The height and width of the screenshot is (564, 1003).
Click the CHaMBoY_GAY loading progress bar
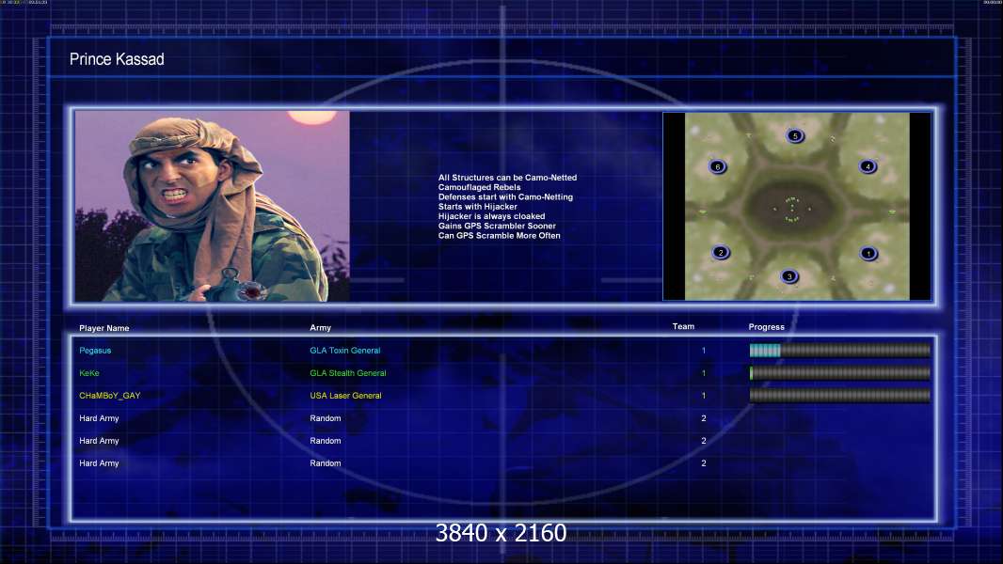pyautogui.click(x=840, y=396)
